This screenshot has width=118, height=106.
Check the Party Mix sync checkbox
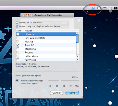pos(18,60)
